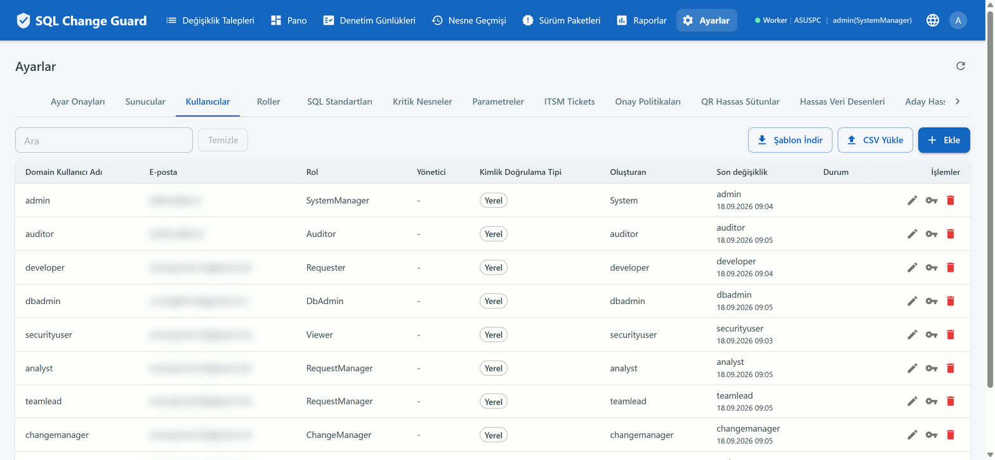Open the user avatar A menu
The width and height of the screenshot is (995, 460).
(958, 20)
